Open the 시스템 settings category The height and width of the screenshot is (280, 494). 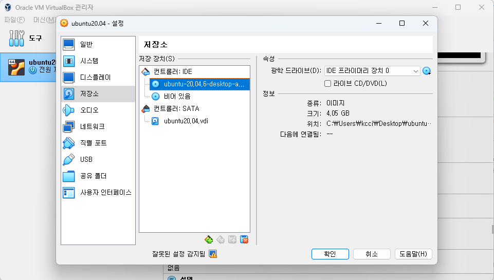point(98,61)
